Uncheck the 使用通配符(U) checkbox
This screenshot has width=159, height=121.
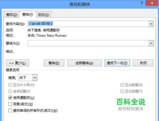(10, 97)
